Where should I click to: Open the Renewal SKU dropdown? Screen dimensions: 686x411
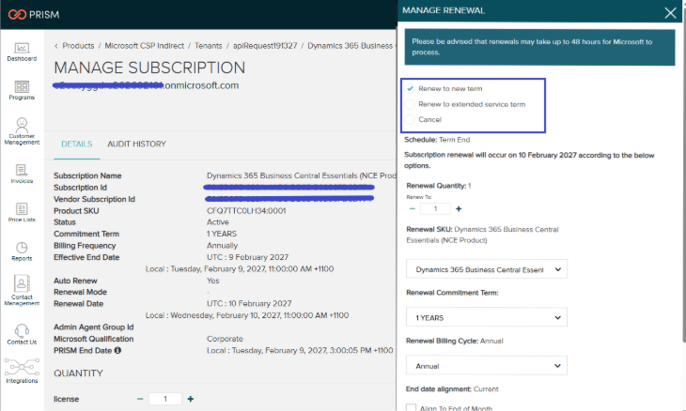[x=487, y=269]
